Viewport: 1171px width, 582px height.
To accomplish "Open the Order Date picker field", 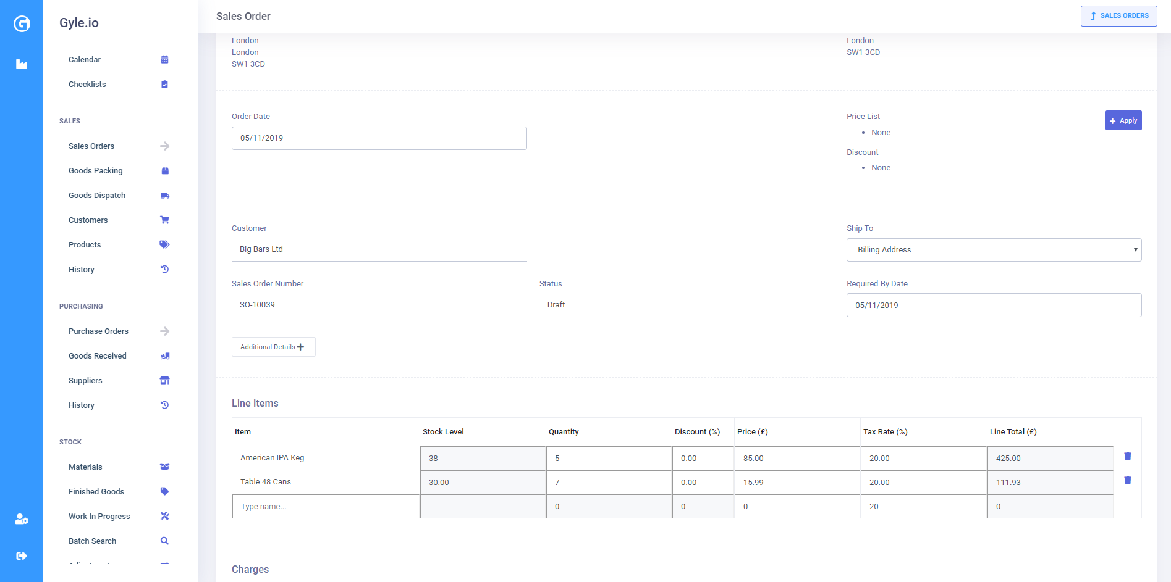I will point(379,138).
